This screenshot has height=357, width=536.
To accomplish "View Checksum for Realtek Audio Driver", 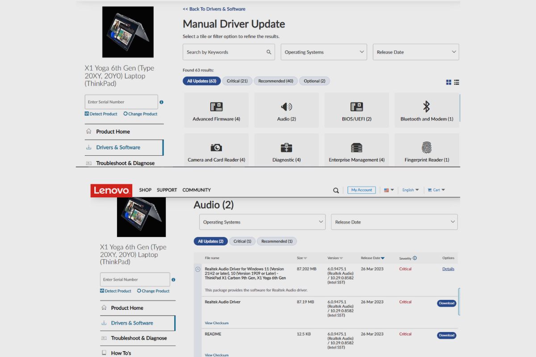I will pos(217,323).
